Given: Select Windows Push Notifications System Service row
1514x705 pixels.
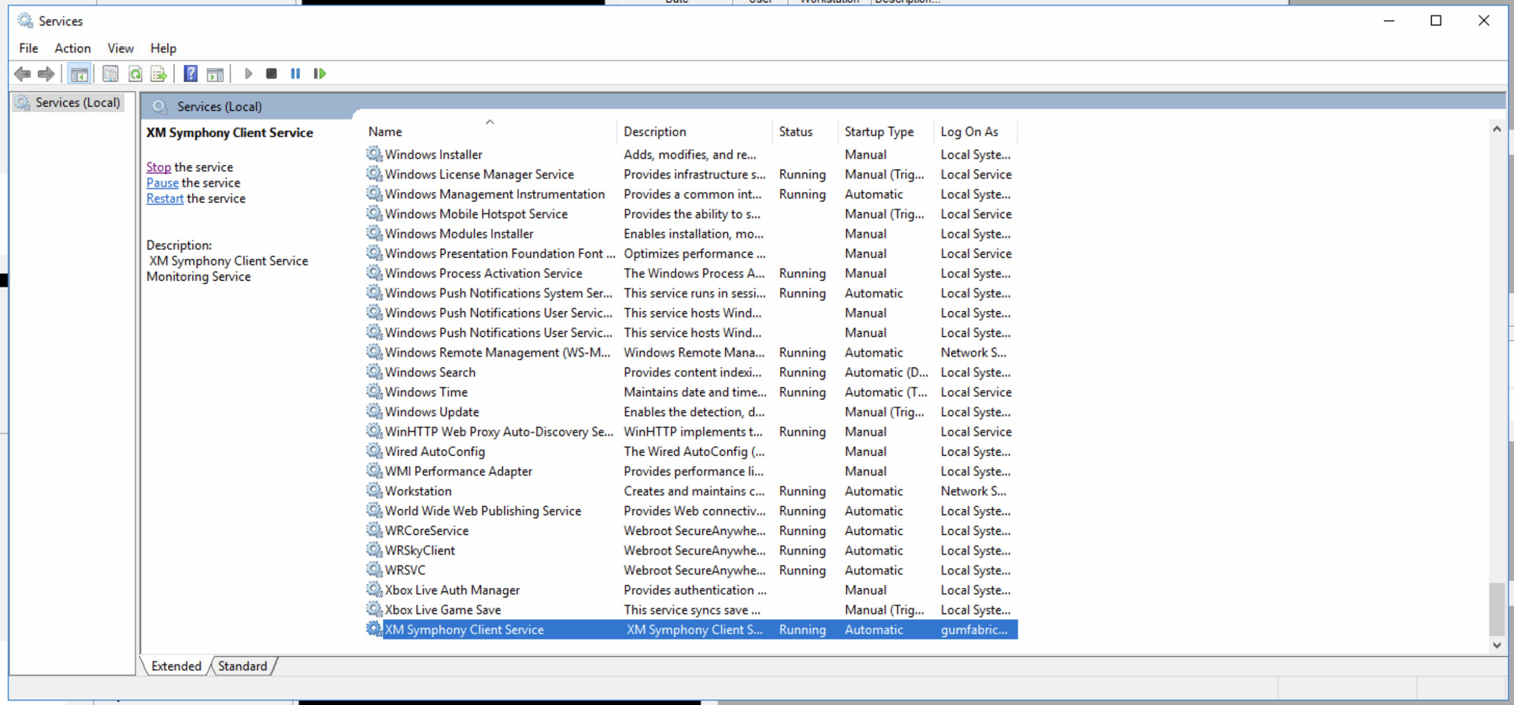Looking at the screenshot, I should [691, 293].
